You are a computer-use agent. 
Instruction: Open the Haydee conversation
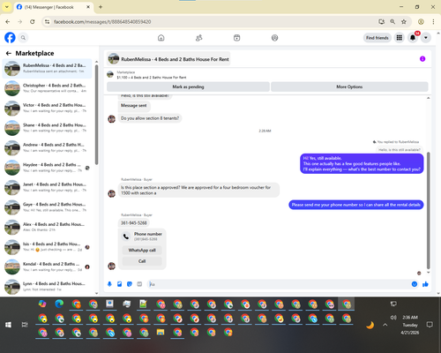(x=47, y=168)
